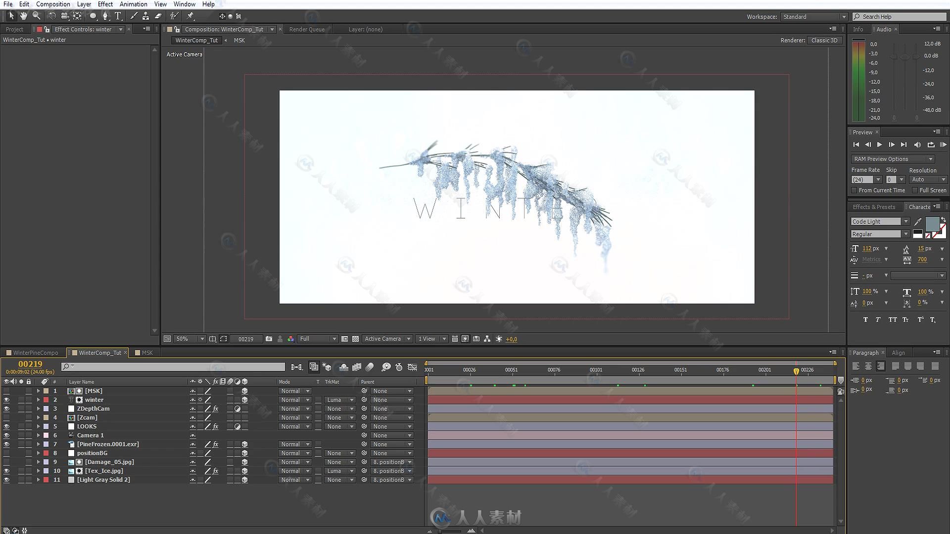Hide the winter layer
The width and height of the screenshot is (950, 534).
pyautogui.click(x=6, y=400)
